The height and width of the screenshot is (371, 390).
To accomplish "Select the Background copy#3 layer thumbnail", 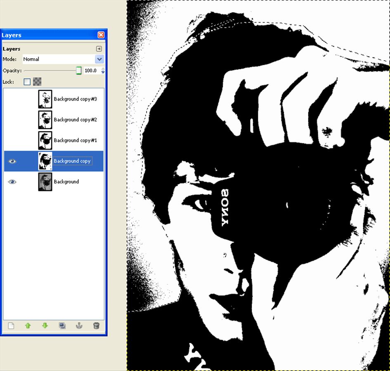I will 45,99.
